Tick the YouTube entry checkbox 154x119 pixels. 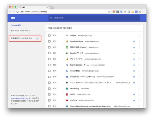49,100
